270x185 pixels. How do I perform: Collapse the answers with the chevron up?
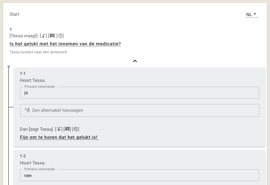tap(135, 61)
